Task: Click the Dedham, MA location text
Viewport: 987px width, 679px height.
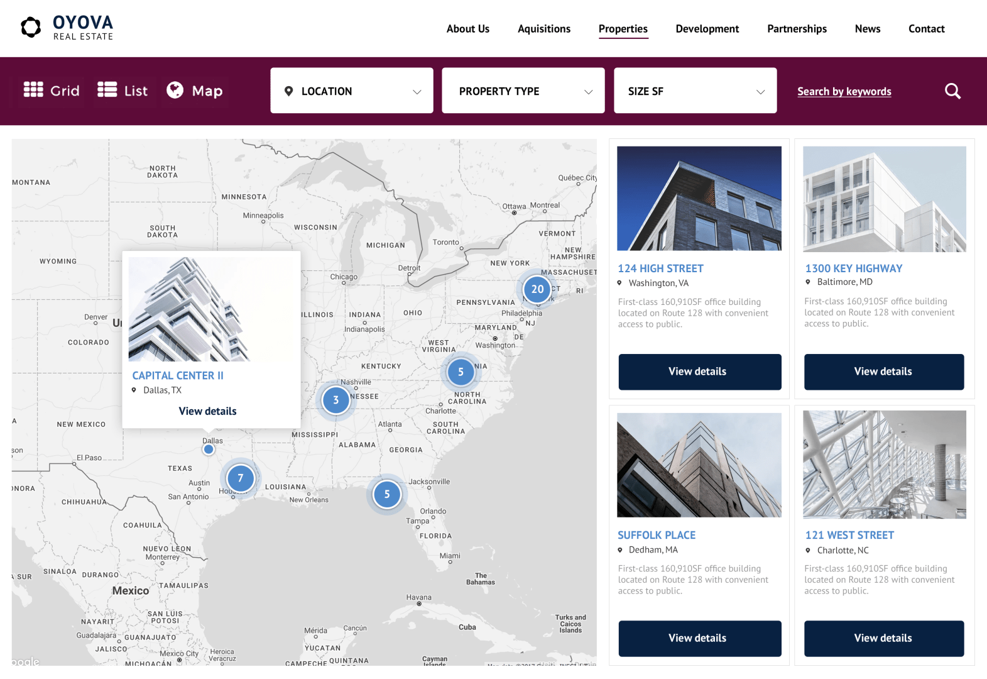Action: [653, 549]
